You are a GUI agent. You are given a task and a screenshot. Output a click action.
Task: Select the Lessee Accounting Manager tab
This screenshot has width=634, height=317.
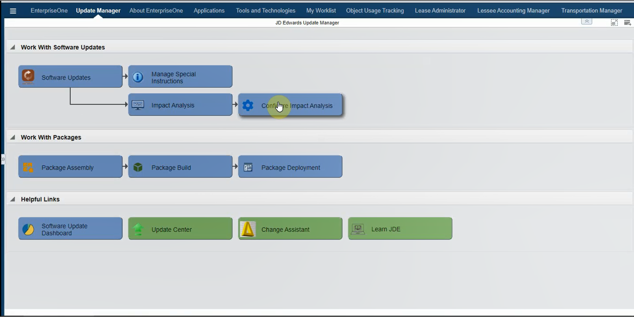click(514, 11)
